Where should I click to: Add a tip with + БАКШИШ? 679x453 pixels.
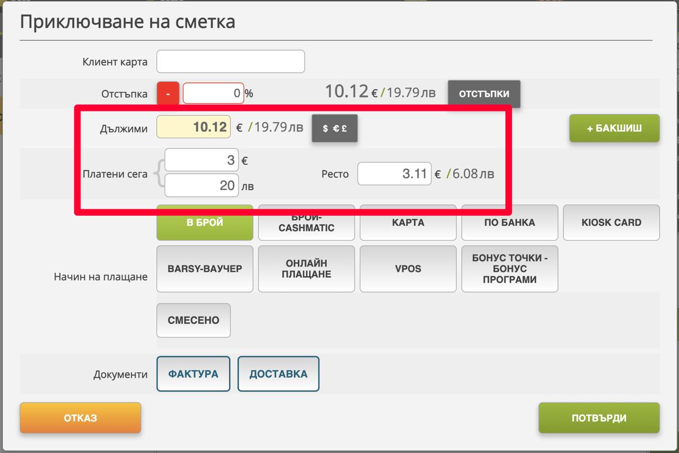coord(614,128)
